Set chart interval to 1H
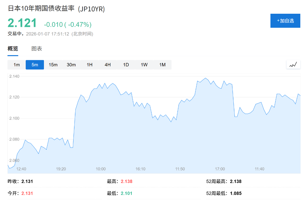The width and height of the screenshot is (306, 205). tap(90, 65)
